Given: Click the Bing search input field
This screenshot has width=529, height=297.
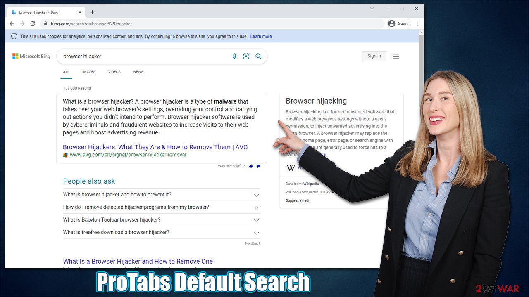Looking at the screenshot, I should [x=145, y=57].
